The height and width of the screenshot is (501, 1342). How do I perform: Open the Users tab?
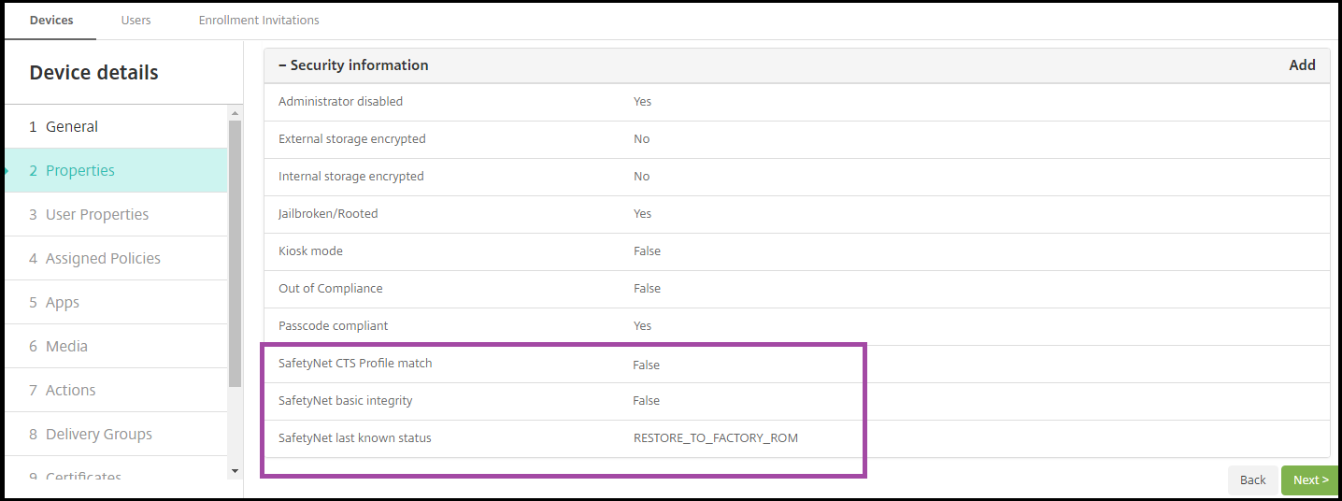(x=136, y=20)
